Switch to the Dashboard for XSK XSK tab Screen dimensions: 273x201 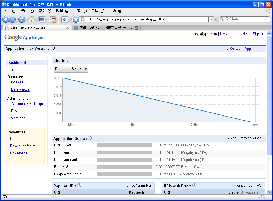pos(36,28)
